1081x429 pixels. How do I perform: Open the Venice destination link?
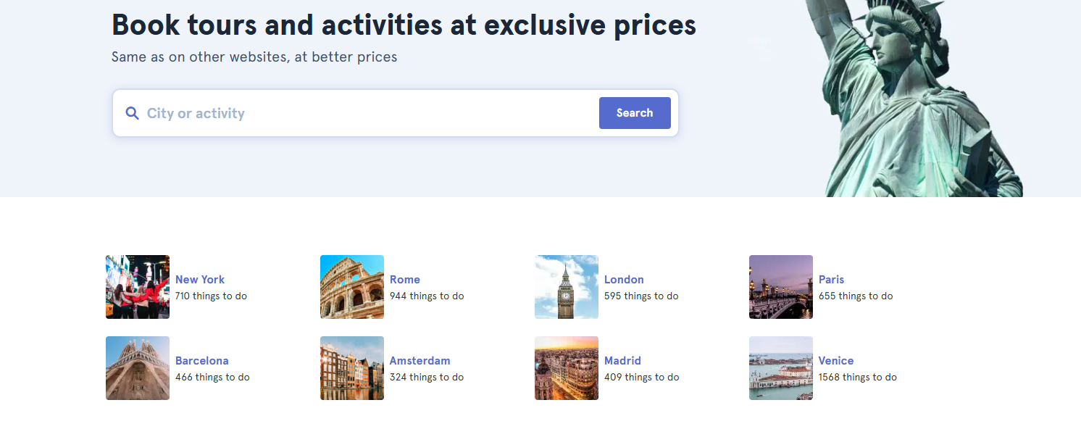coord(836,361)
